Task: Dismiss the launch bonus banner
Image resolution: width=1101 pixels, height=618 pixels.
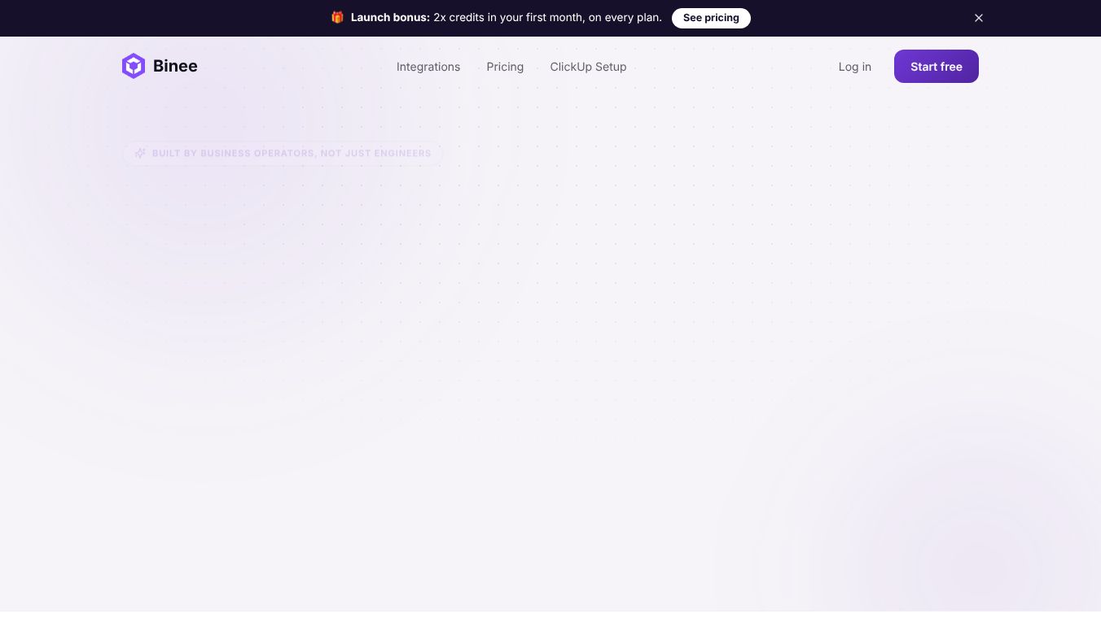Action: coord(979,18)
